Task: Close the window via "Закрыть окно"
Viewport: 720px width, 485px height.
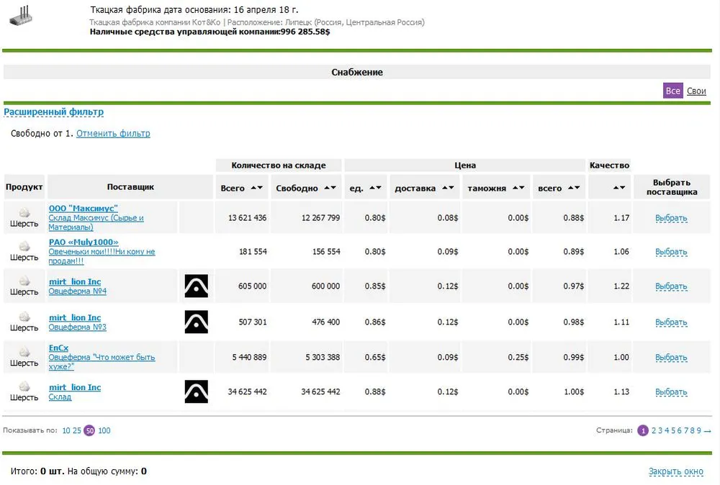Action: (675, 471)
